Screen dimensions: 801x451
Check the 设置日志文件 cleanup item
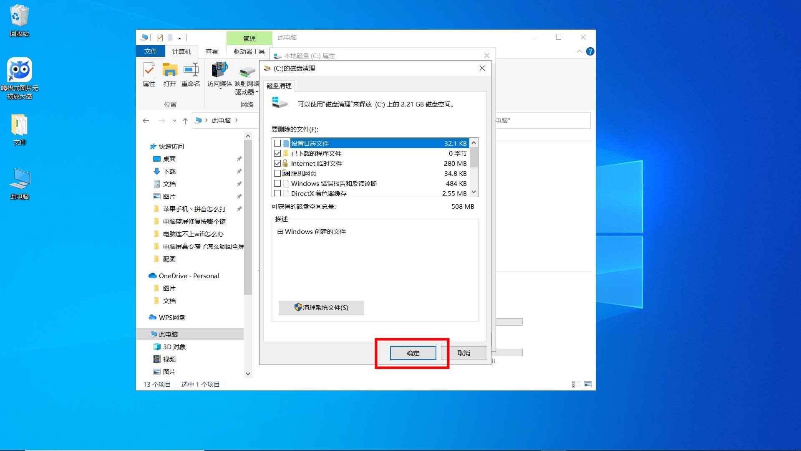pyautogui.click(x=278, y=143)
